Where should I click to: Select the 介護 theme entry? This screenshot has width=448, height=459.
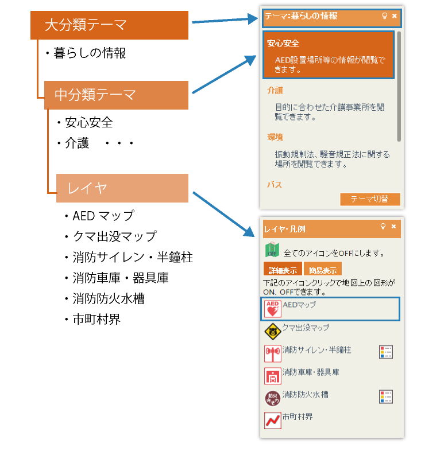[x=275, y=91]
